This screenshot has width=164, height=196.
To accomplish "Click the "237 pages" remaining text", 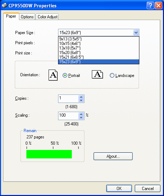I will (35, 137).
